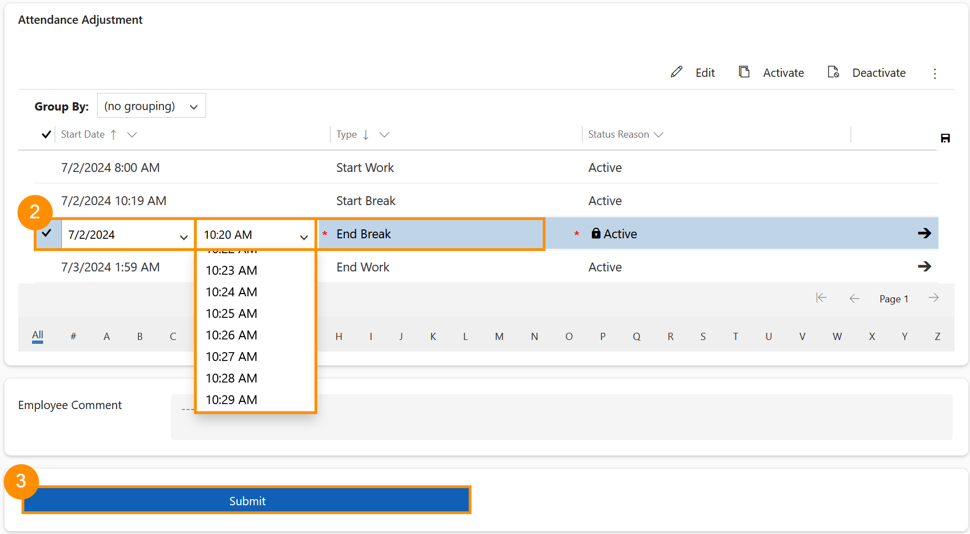This screenshot has height=534, width=970.
Task: Filter records by letter H
Action: (339, 336)
